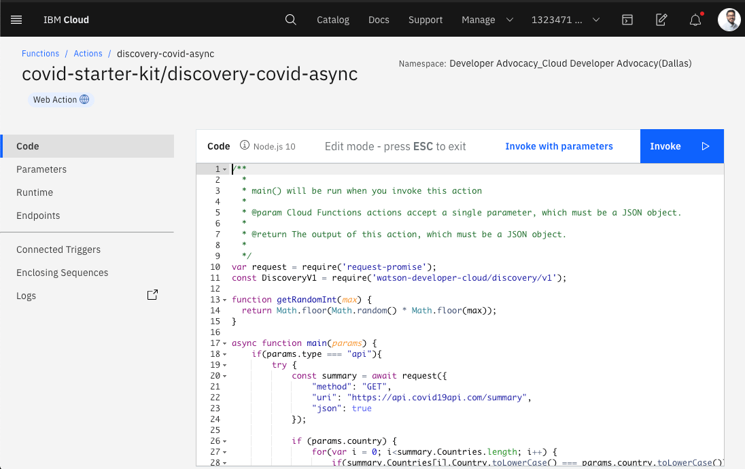Open the Endpoints section
The image size is (745, 469).
click(38, 215)
